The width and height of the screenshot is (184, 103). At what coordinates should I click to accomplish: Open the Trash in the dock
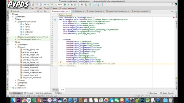(x=170, y=100)
